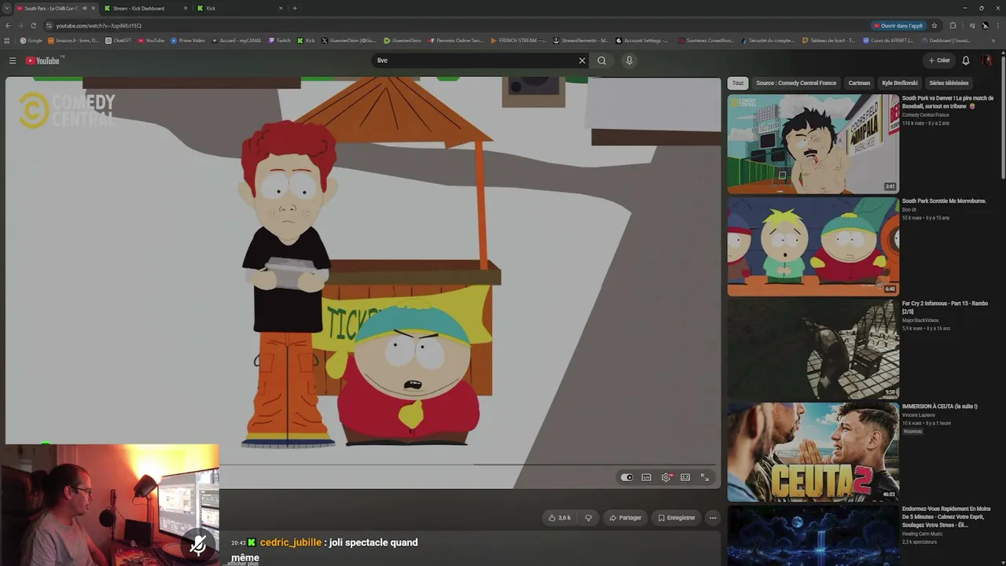Select the "Tout" filter chip
This screenshot has width=1006, height=566.
coord(738,83)
